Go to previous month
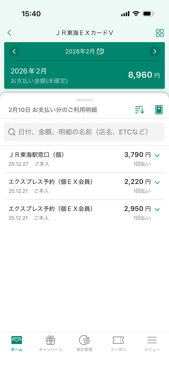Screen dimensions: 169x367 click(x=14, y=51)
